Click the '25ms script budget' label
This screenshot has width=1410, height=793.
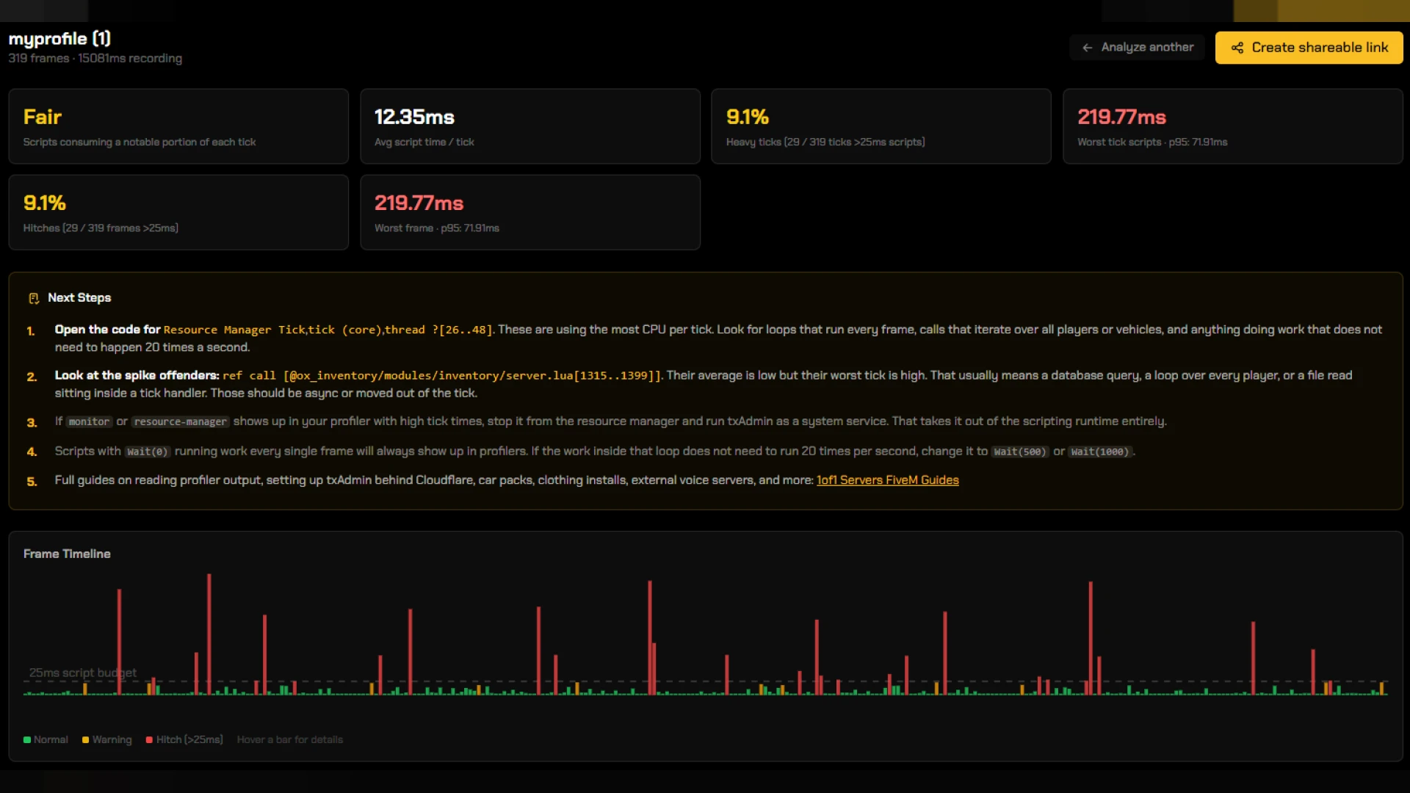pyautogui.click(x=83, y=673)
